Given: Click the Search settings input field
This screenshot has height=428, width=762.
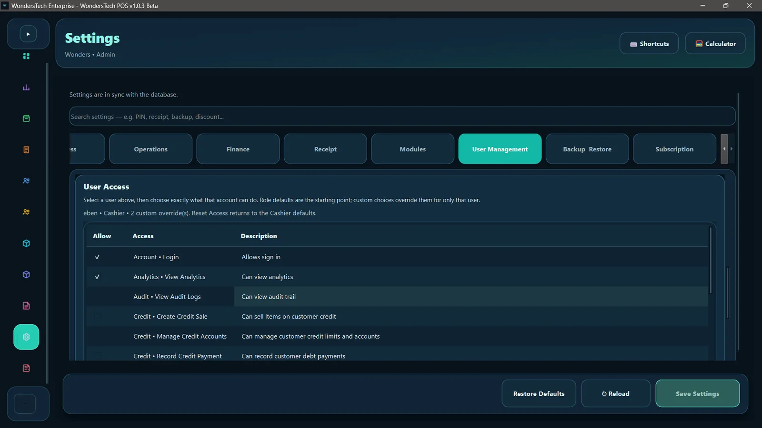Looking at the screenshot, I should click(402, 117).
